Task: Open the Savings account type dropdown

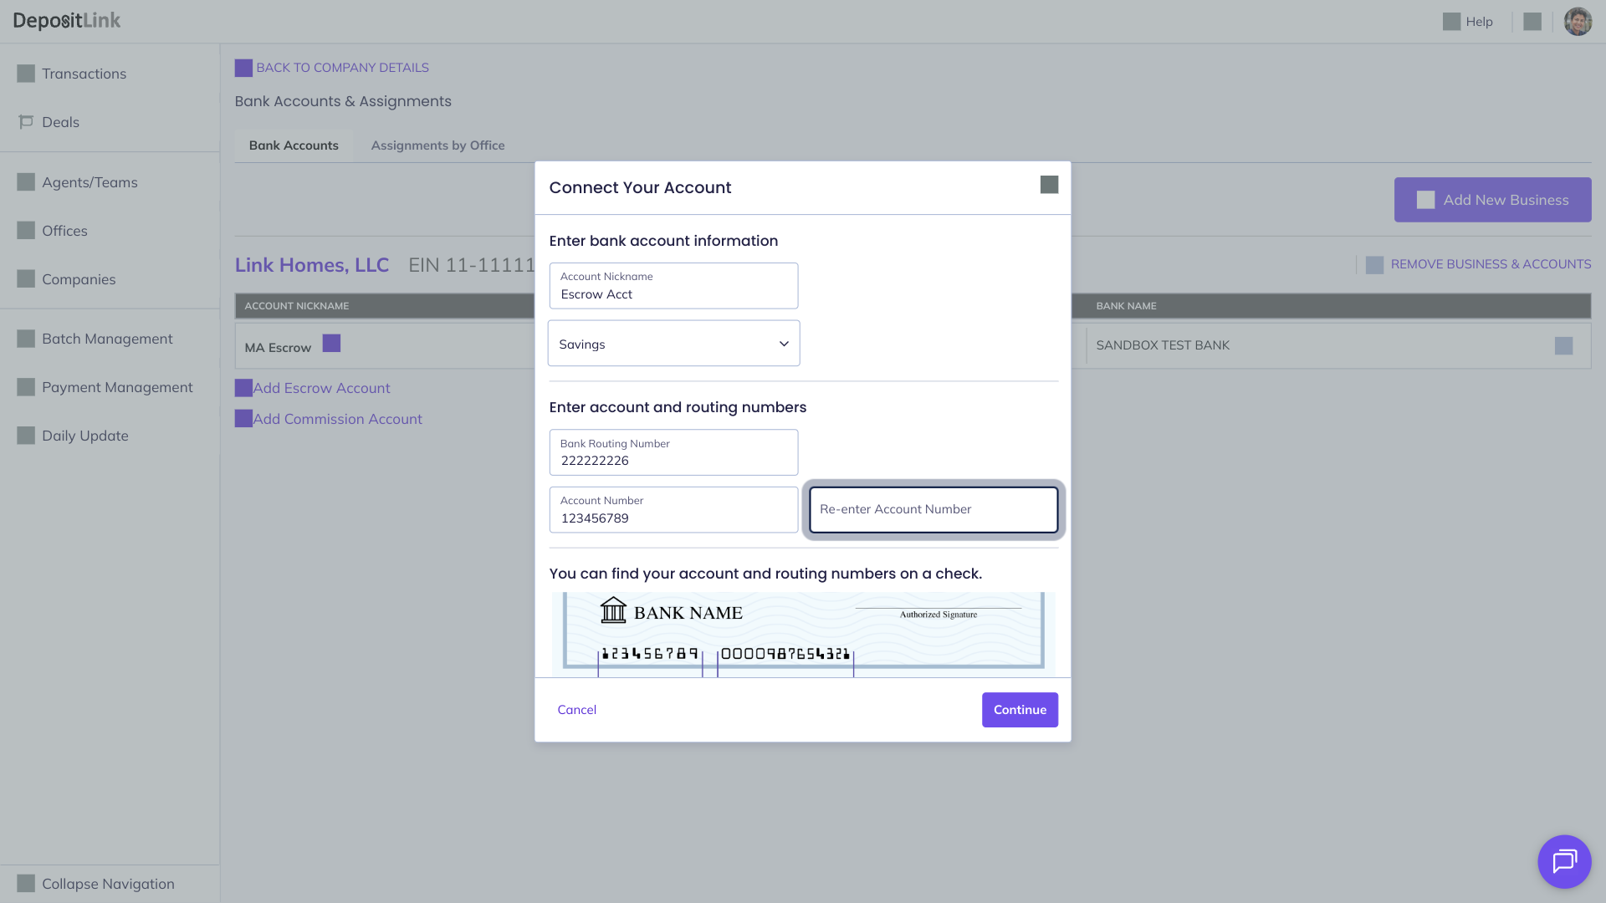Action: pos(673,344)
